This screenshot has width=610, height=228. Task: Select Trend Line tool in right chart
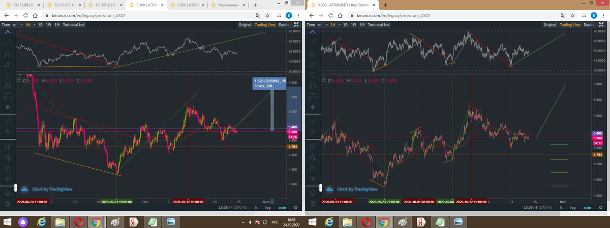[312, 43]
